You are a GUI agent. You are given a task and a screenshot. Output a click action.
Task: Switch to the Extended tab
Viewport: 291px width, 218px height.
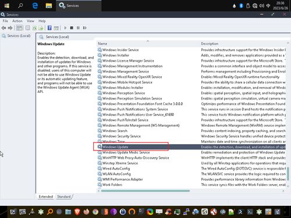coord(46,196)
